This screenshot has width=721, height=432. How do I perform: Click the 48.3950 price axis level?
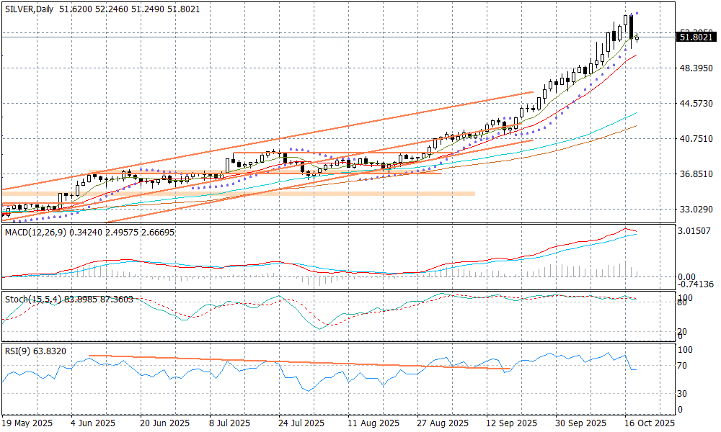point(696,68)
